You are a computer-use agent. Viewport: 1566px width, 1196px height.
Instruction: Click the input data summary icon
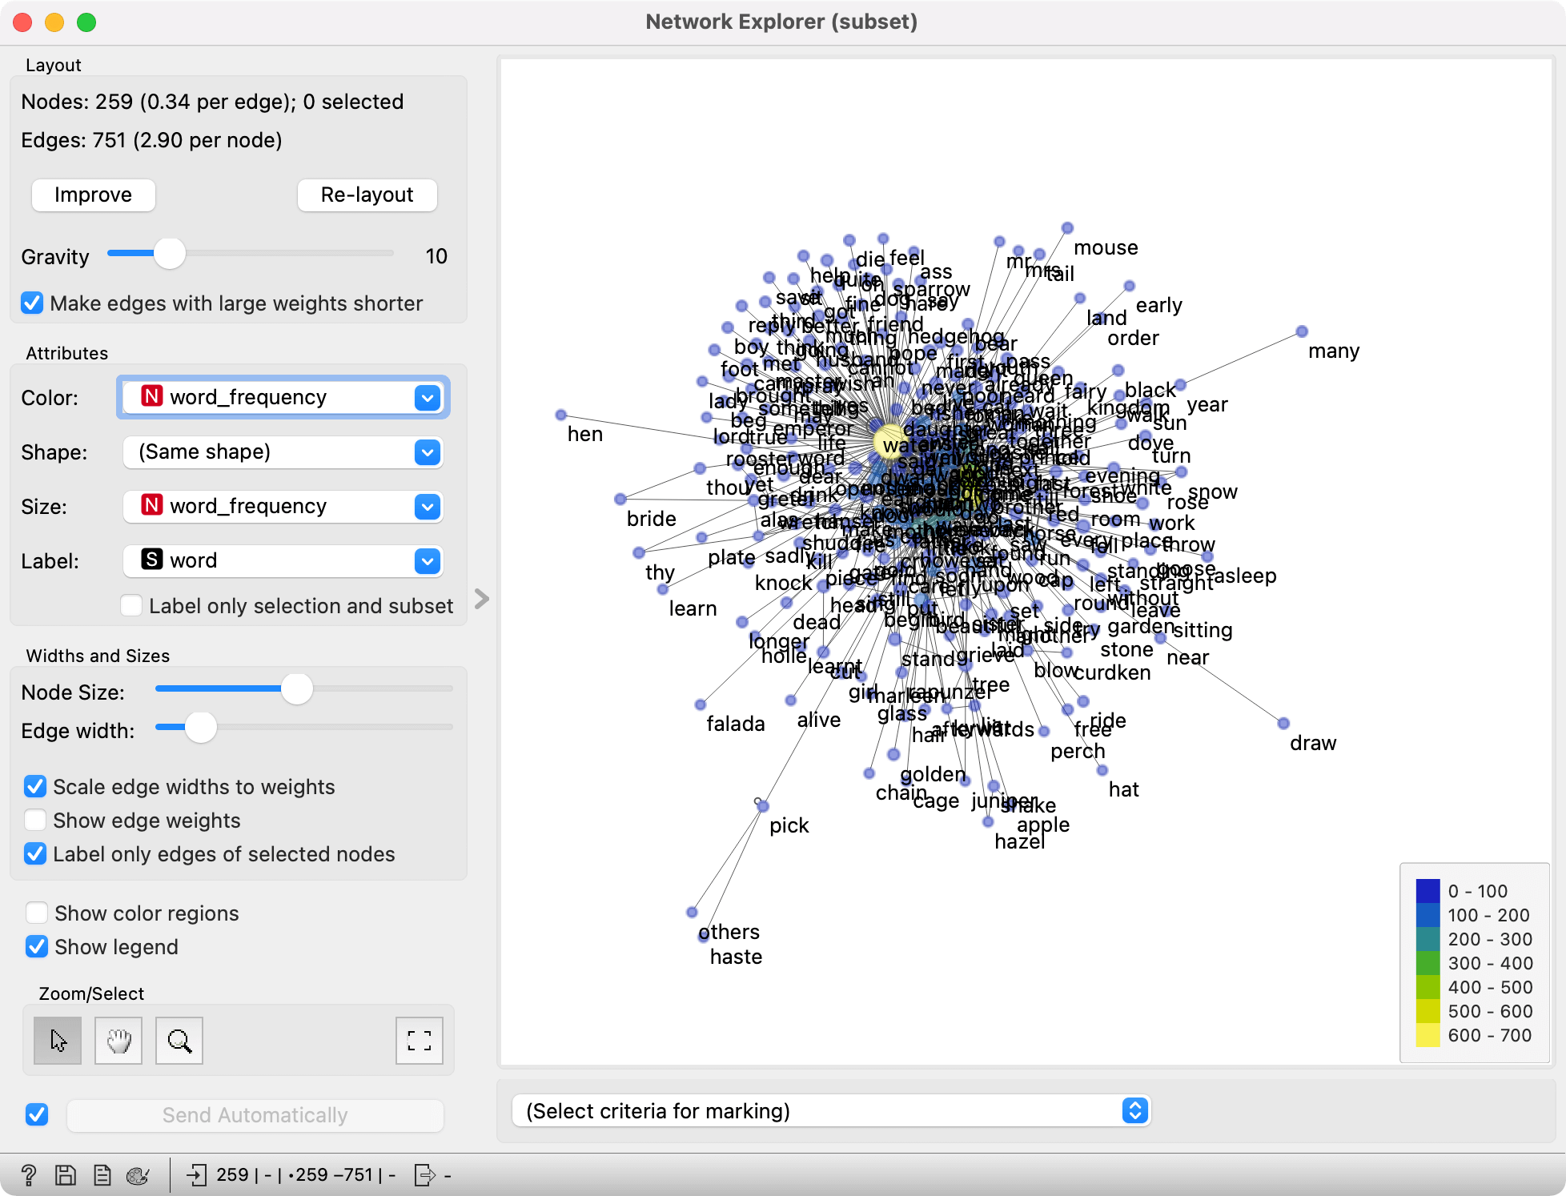click(196, 1174)
